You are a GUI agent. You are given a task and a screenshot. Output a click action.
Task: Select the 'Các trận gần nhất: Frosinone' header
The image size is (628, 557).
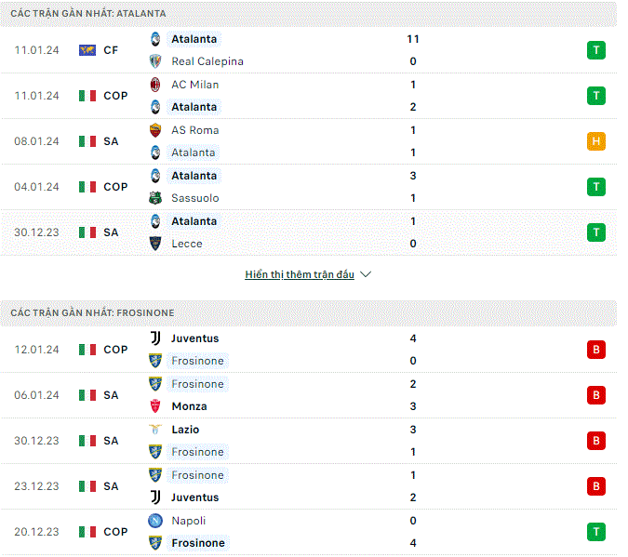[x=92, y=312]
